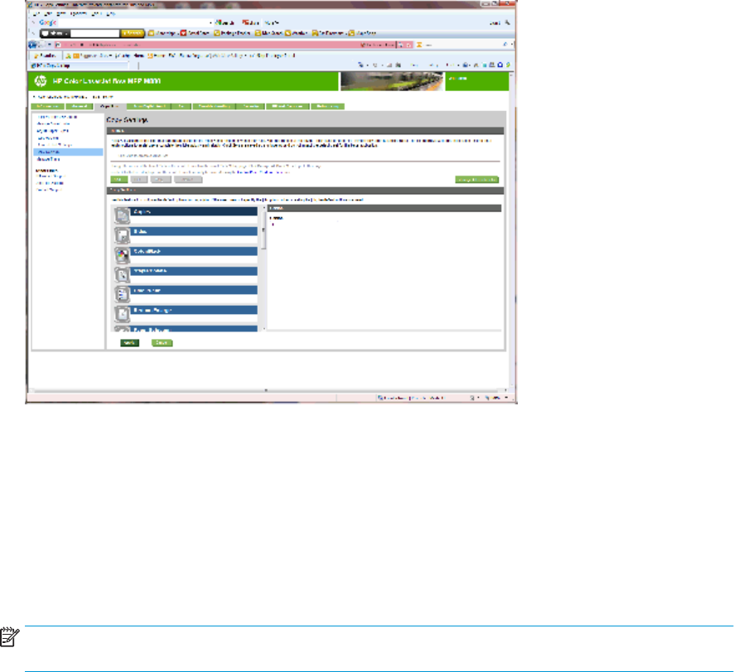The height and width of the screenshot is (672, 734).
Task: Click the green Add button under Quick Sets
Action: [x=119, y=179]
